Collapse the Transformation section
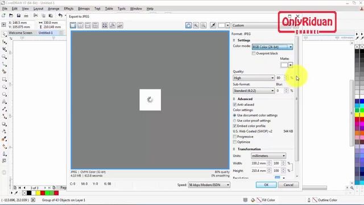The image size is (364, 205). click(x=234, y=149)
